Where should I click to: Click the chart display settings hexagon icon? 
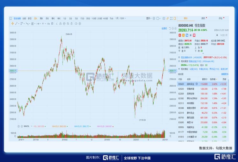154,18
